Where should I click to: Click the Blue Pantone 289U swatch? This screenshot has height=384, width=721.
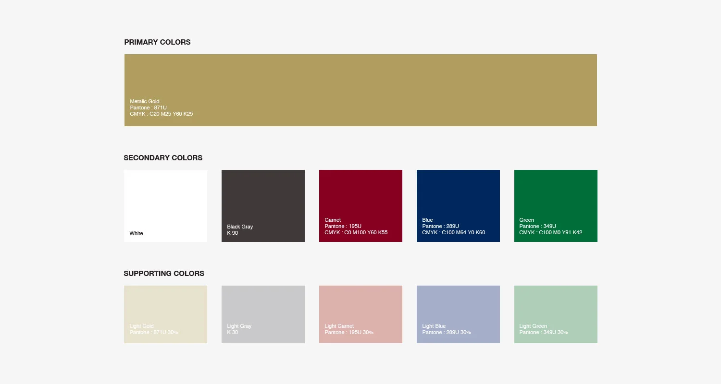point(458,206)
